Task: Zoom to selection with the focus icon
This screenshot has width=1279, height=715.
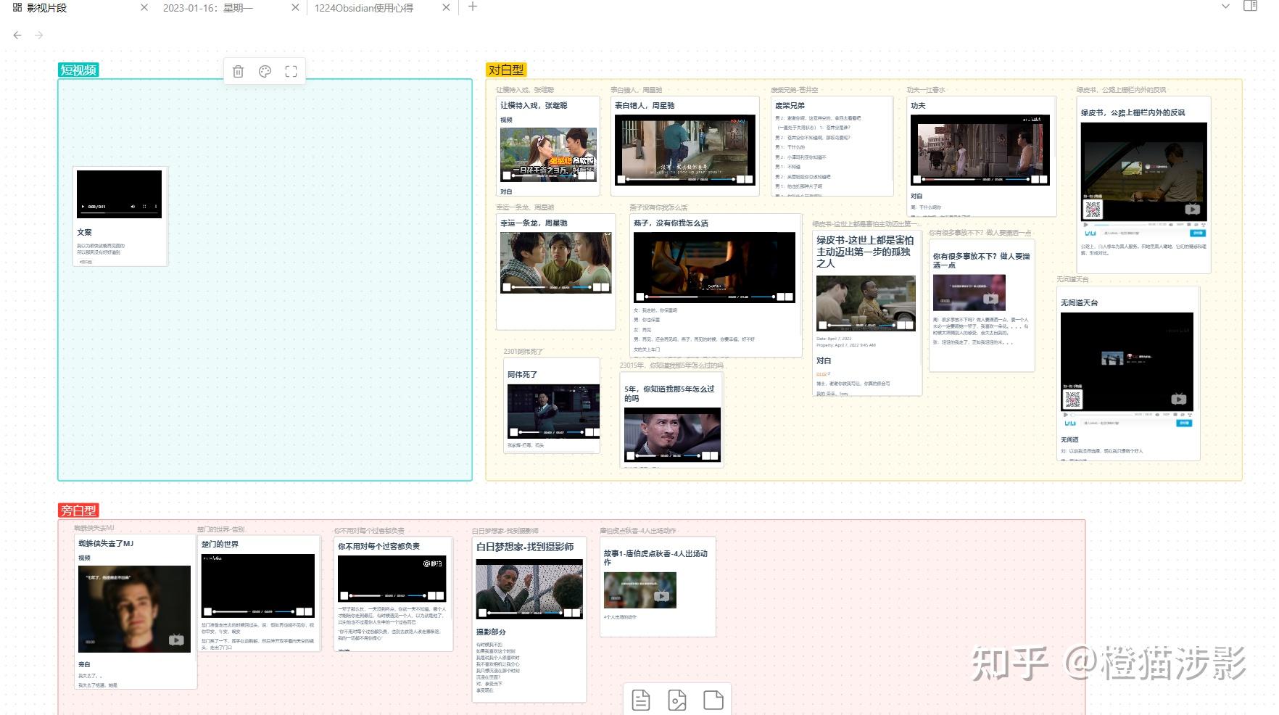Action: coord(291,71)
